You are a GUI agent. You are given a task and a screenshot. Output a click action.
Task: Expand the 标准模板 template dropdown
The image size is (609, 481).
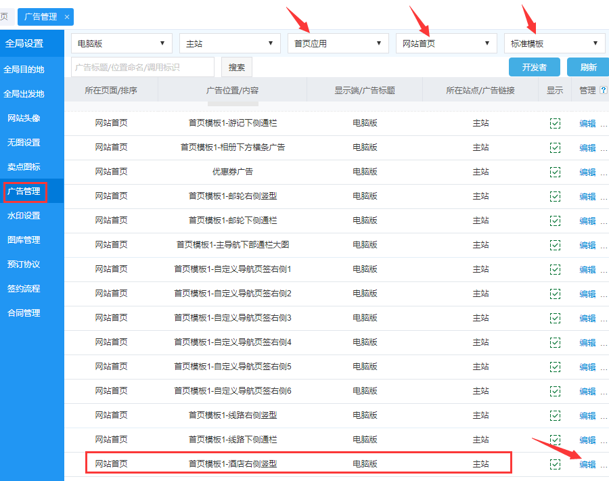click(x=554, y=43)
